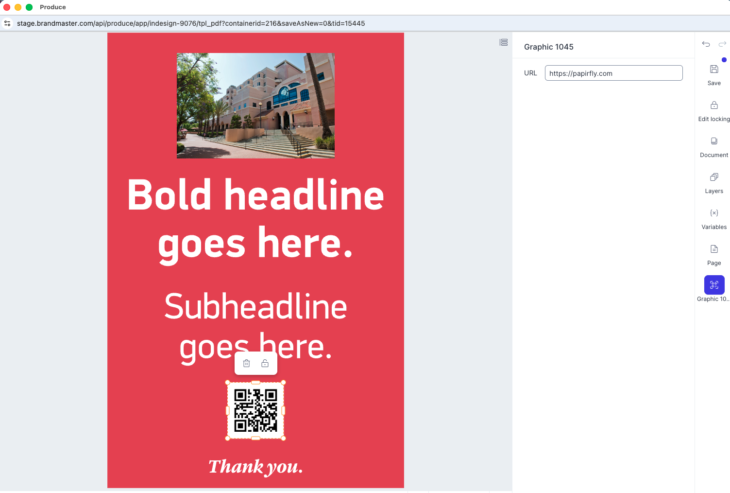Click the 'Graphic 1045' panel title
Screen dimensions: 730x493
pyautogui.click(x=549, y=47)
